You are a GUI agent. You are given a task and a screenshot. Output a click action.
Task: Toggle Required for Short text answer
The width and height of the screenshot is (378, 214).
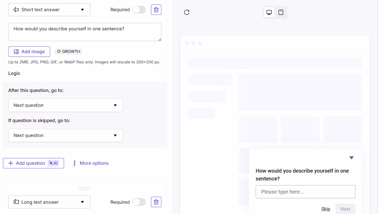[x=139, y=10]
